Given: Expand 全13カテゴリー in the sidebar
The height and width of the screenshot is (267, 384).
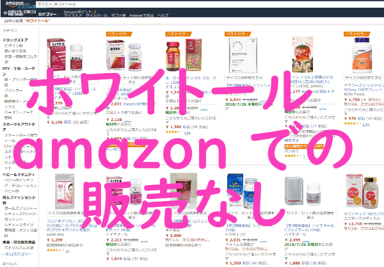Looking at the screenshot, I should point(18,254).
